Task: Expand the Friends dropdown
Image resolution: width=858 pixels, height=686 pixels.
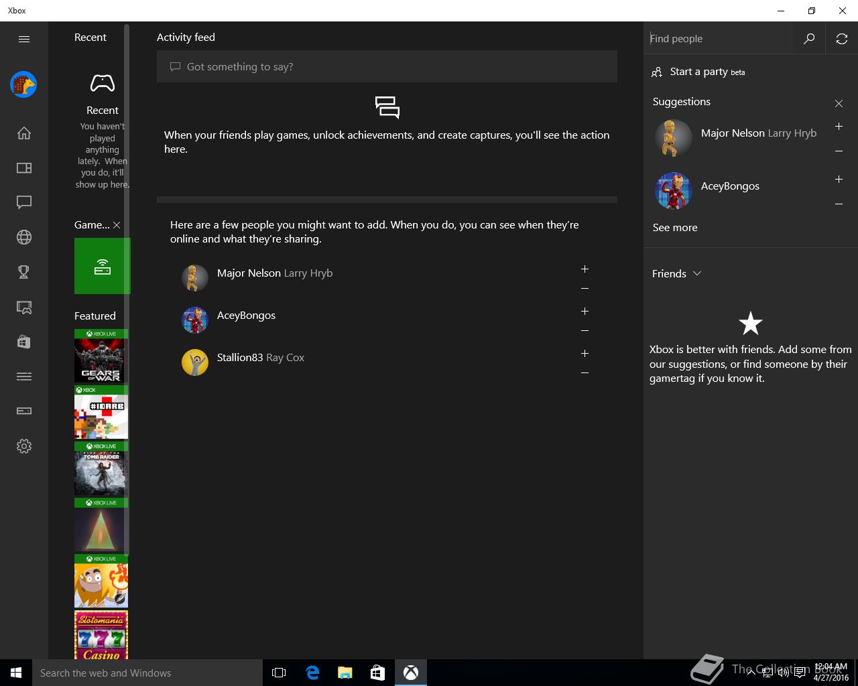Action: click(677, 273)
